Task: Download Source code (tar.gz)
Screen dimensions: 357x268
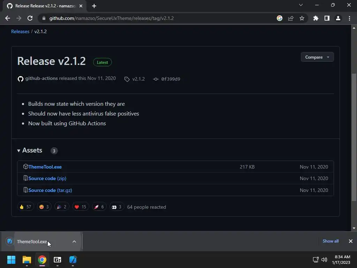Action: pos(50,190)
